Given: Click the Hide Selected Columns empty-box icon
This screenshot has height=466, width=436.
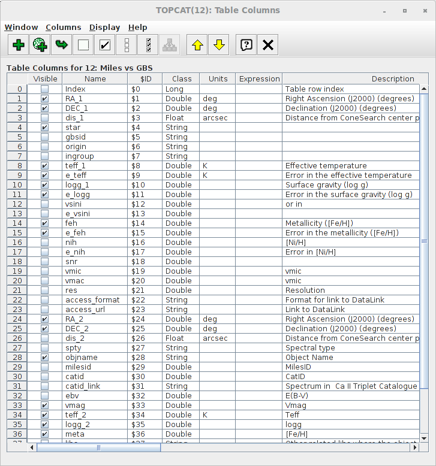Looking at the screenshot, I should (83, 45).
